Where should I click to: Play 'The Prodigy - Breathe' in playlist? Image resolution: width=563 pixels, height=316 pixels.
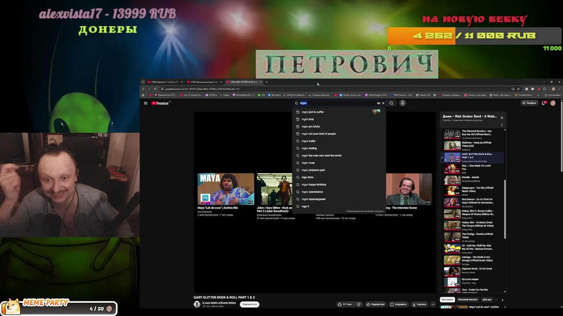[473, 237]
